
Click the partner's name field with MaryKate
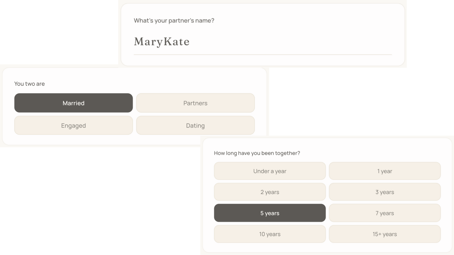coord(263,42)
